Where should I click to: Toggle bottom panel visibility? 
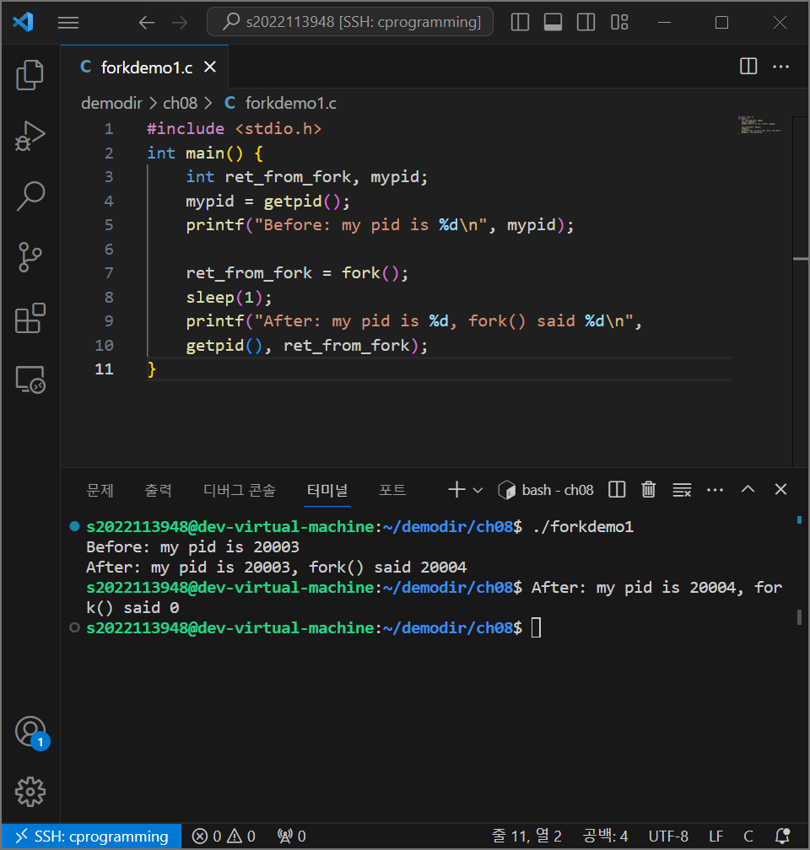click(x=553, y=22)
